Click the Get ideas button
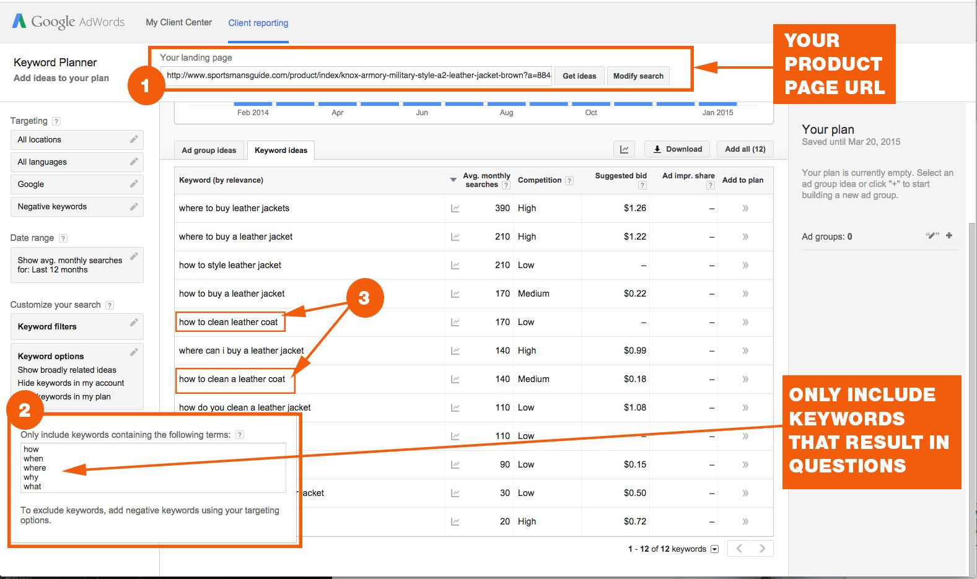Viewport: 977px width, 579px height. (x=579, y=76)
